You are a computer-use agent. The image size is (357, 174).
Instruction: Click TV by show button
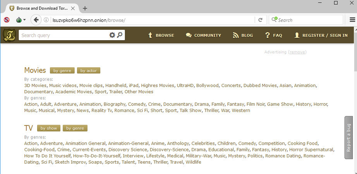click(x=49, y=128)
